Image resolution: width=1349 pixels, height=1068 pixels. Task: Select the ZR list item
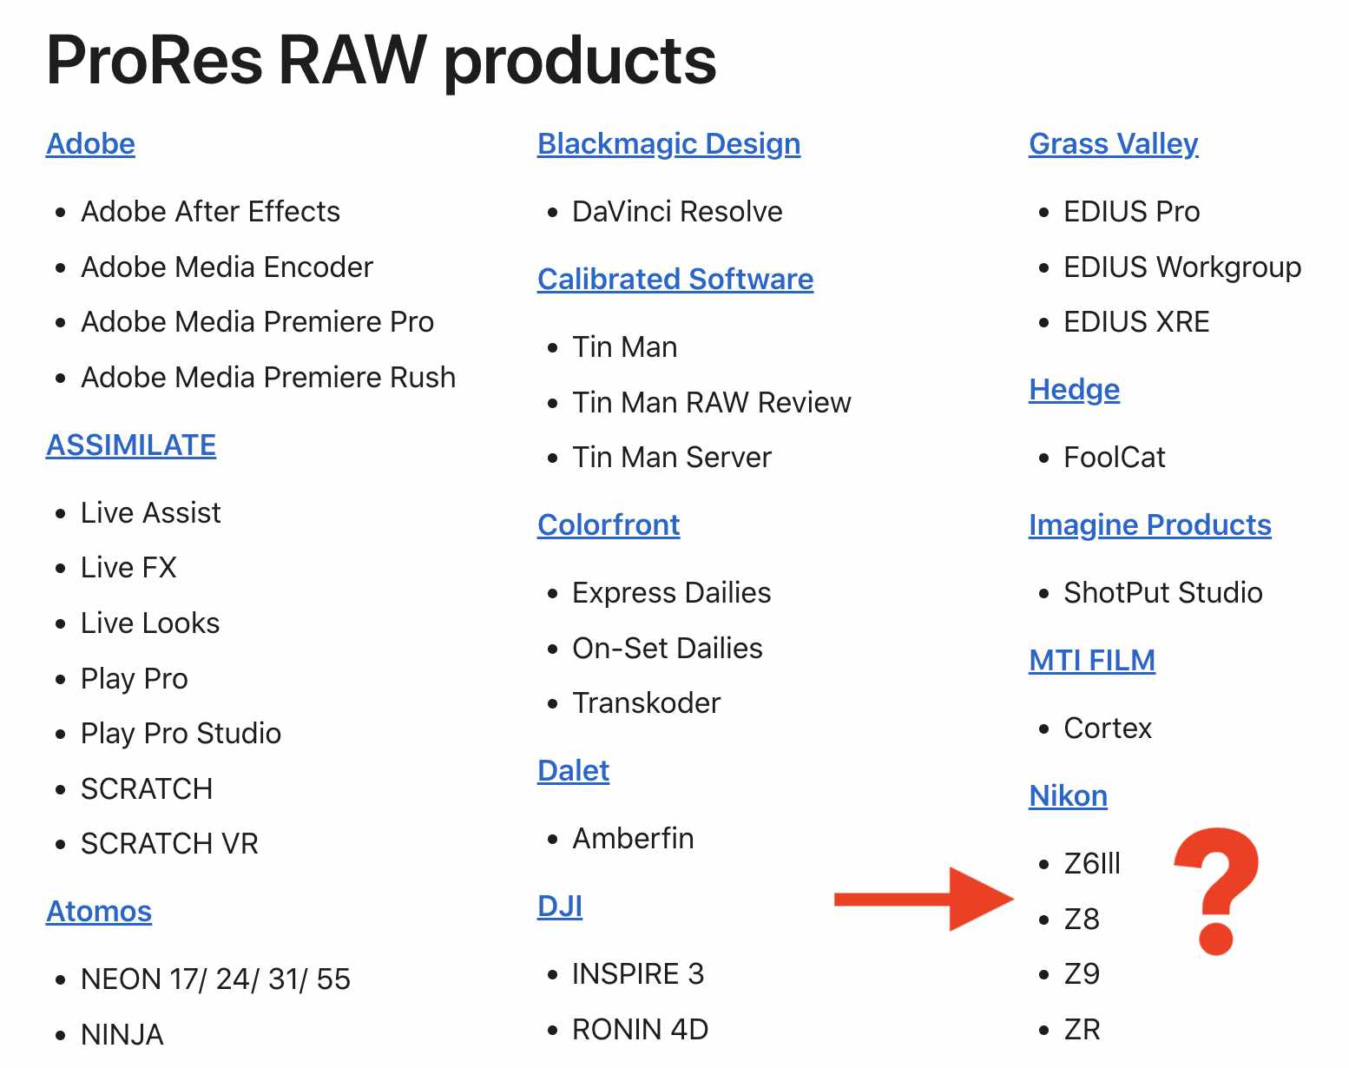click(1082, 1030)
